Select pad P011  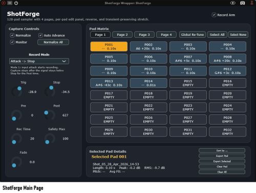pos(188,71)
